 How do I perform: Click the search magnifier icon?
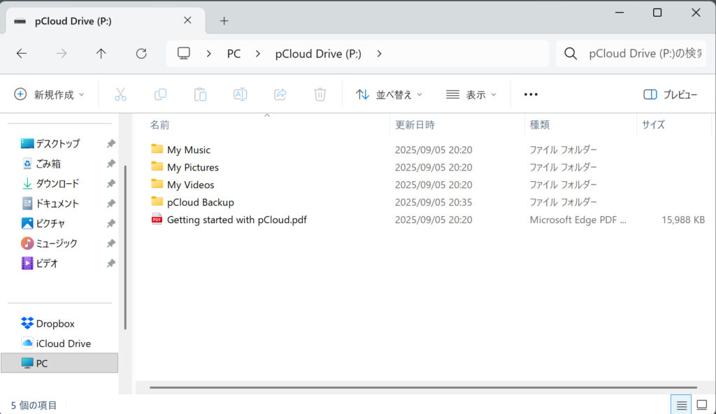click(571, 53)
